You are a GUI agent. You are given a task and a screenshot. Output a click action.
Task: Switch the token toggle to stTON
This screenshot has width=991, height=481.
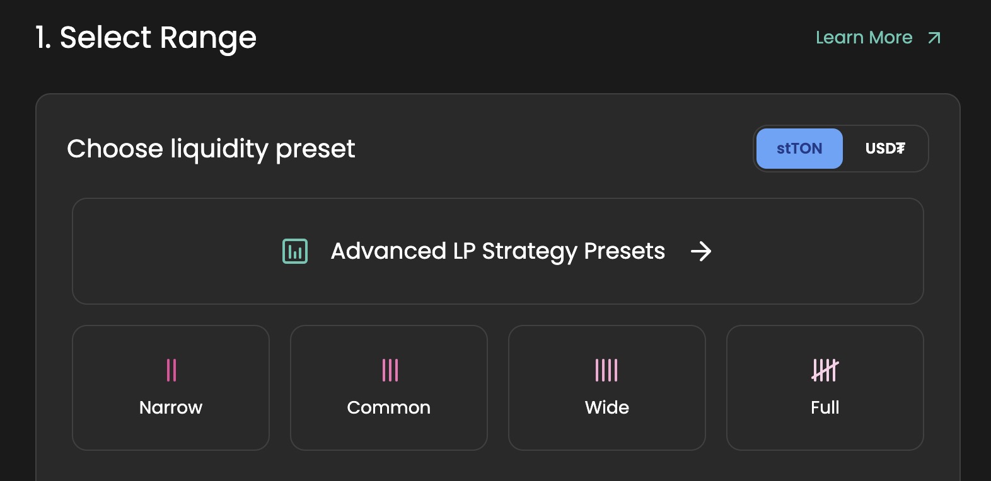[x=799, y=149]
